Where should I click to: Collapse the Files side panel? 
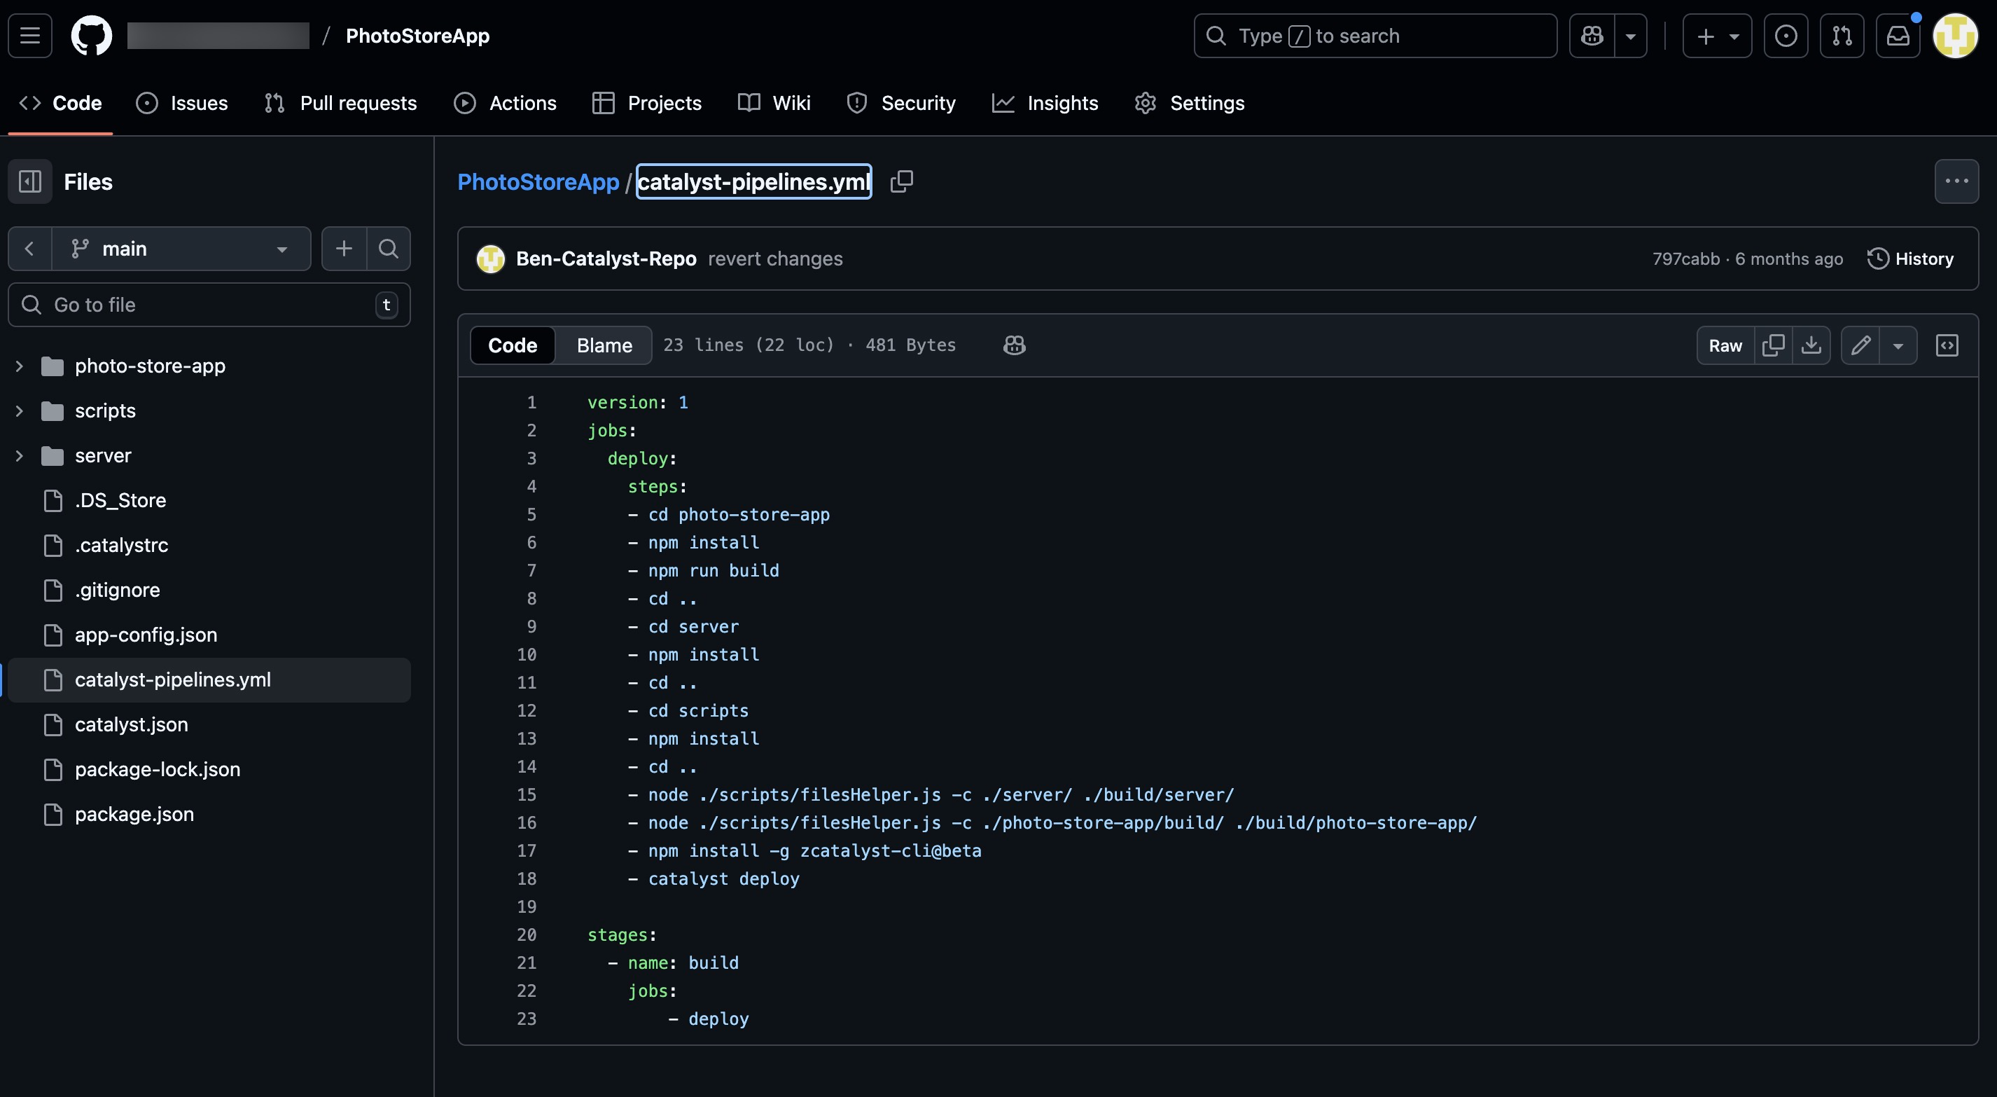click(30, 181)
